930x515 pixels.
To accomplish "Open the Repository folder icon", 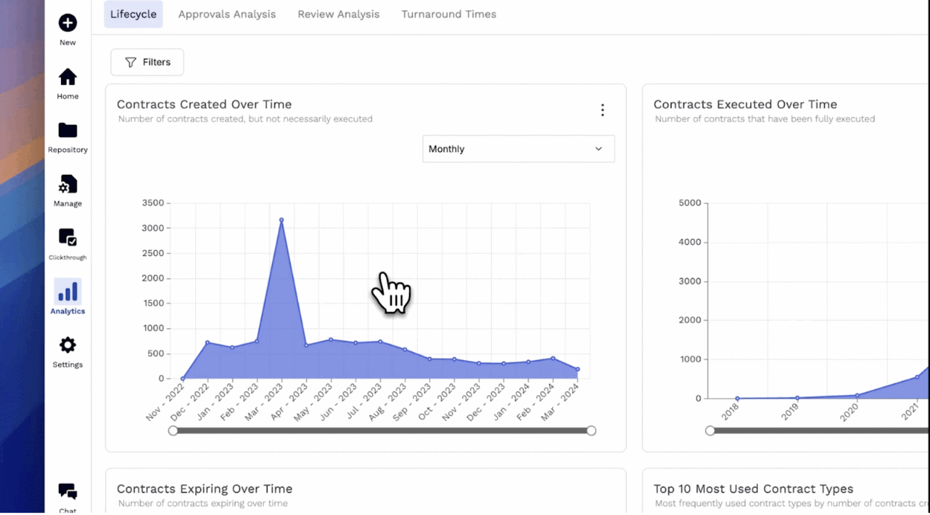I will coord(68,131).
